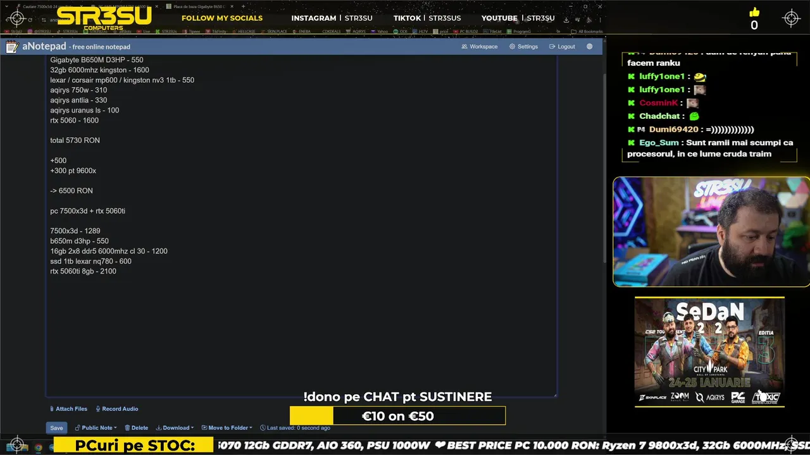Save the note with the Save button

[56, 428]
